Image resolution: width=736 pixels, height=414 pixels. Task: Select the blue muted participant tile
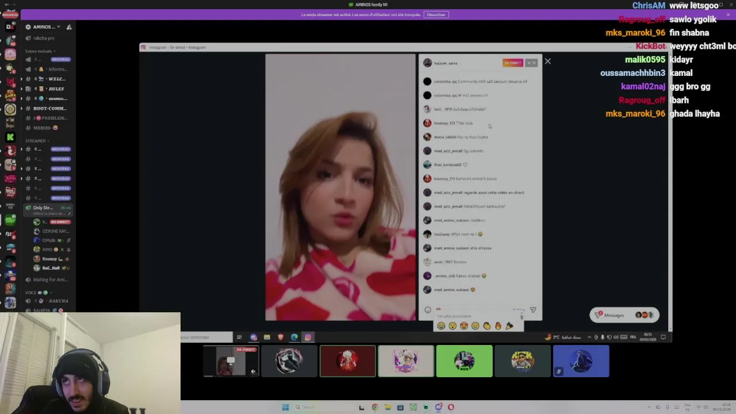[x=581, y=361]
